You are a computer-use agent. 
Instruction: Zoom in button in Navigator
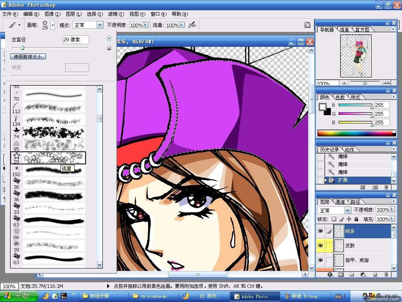(386, 83)
